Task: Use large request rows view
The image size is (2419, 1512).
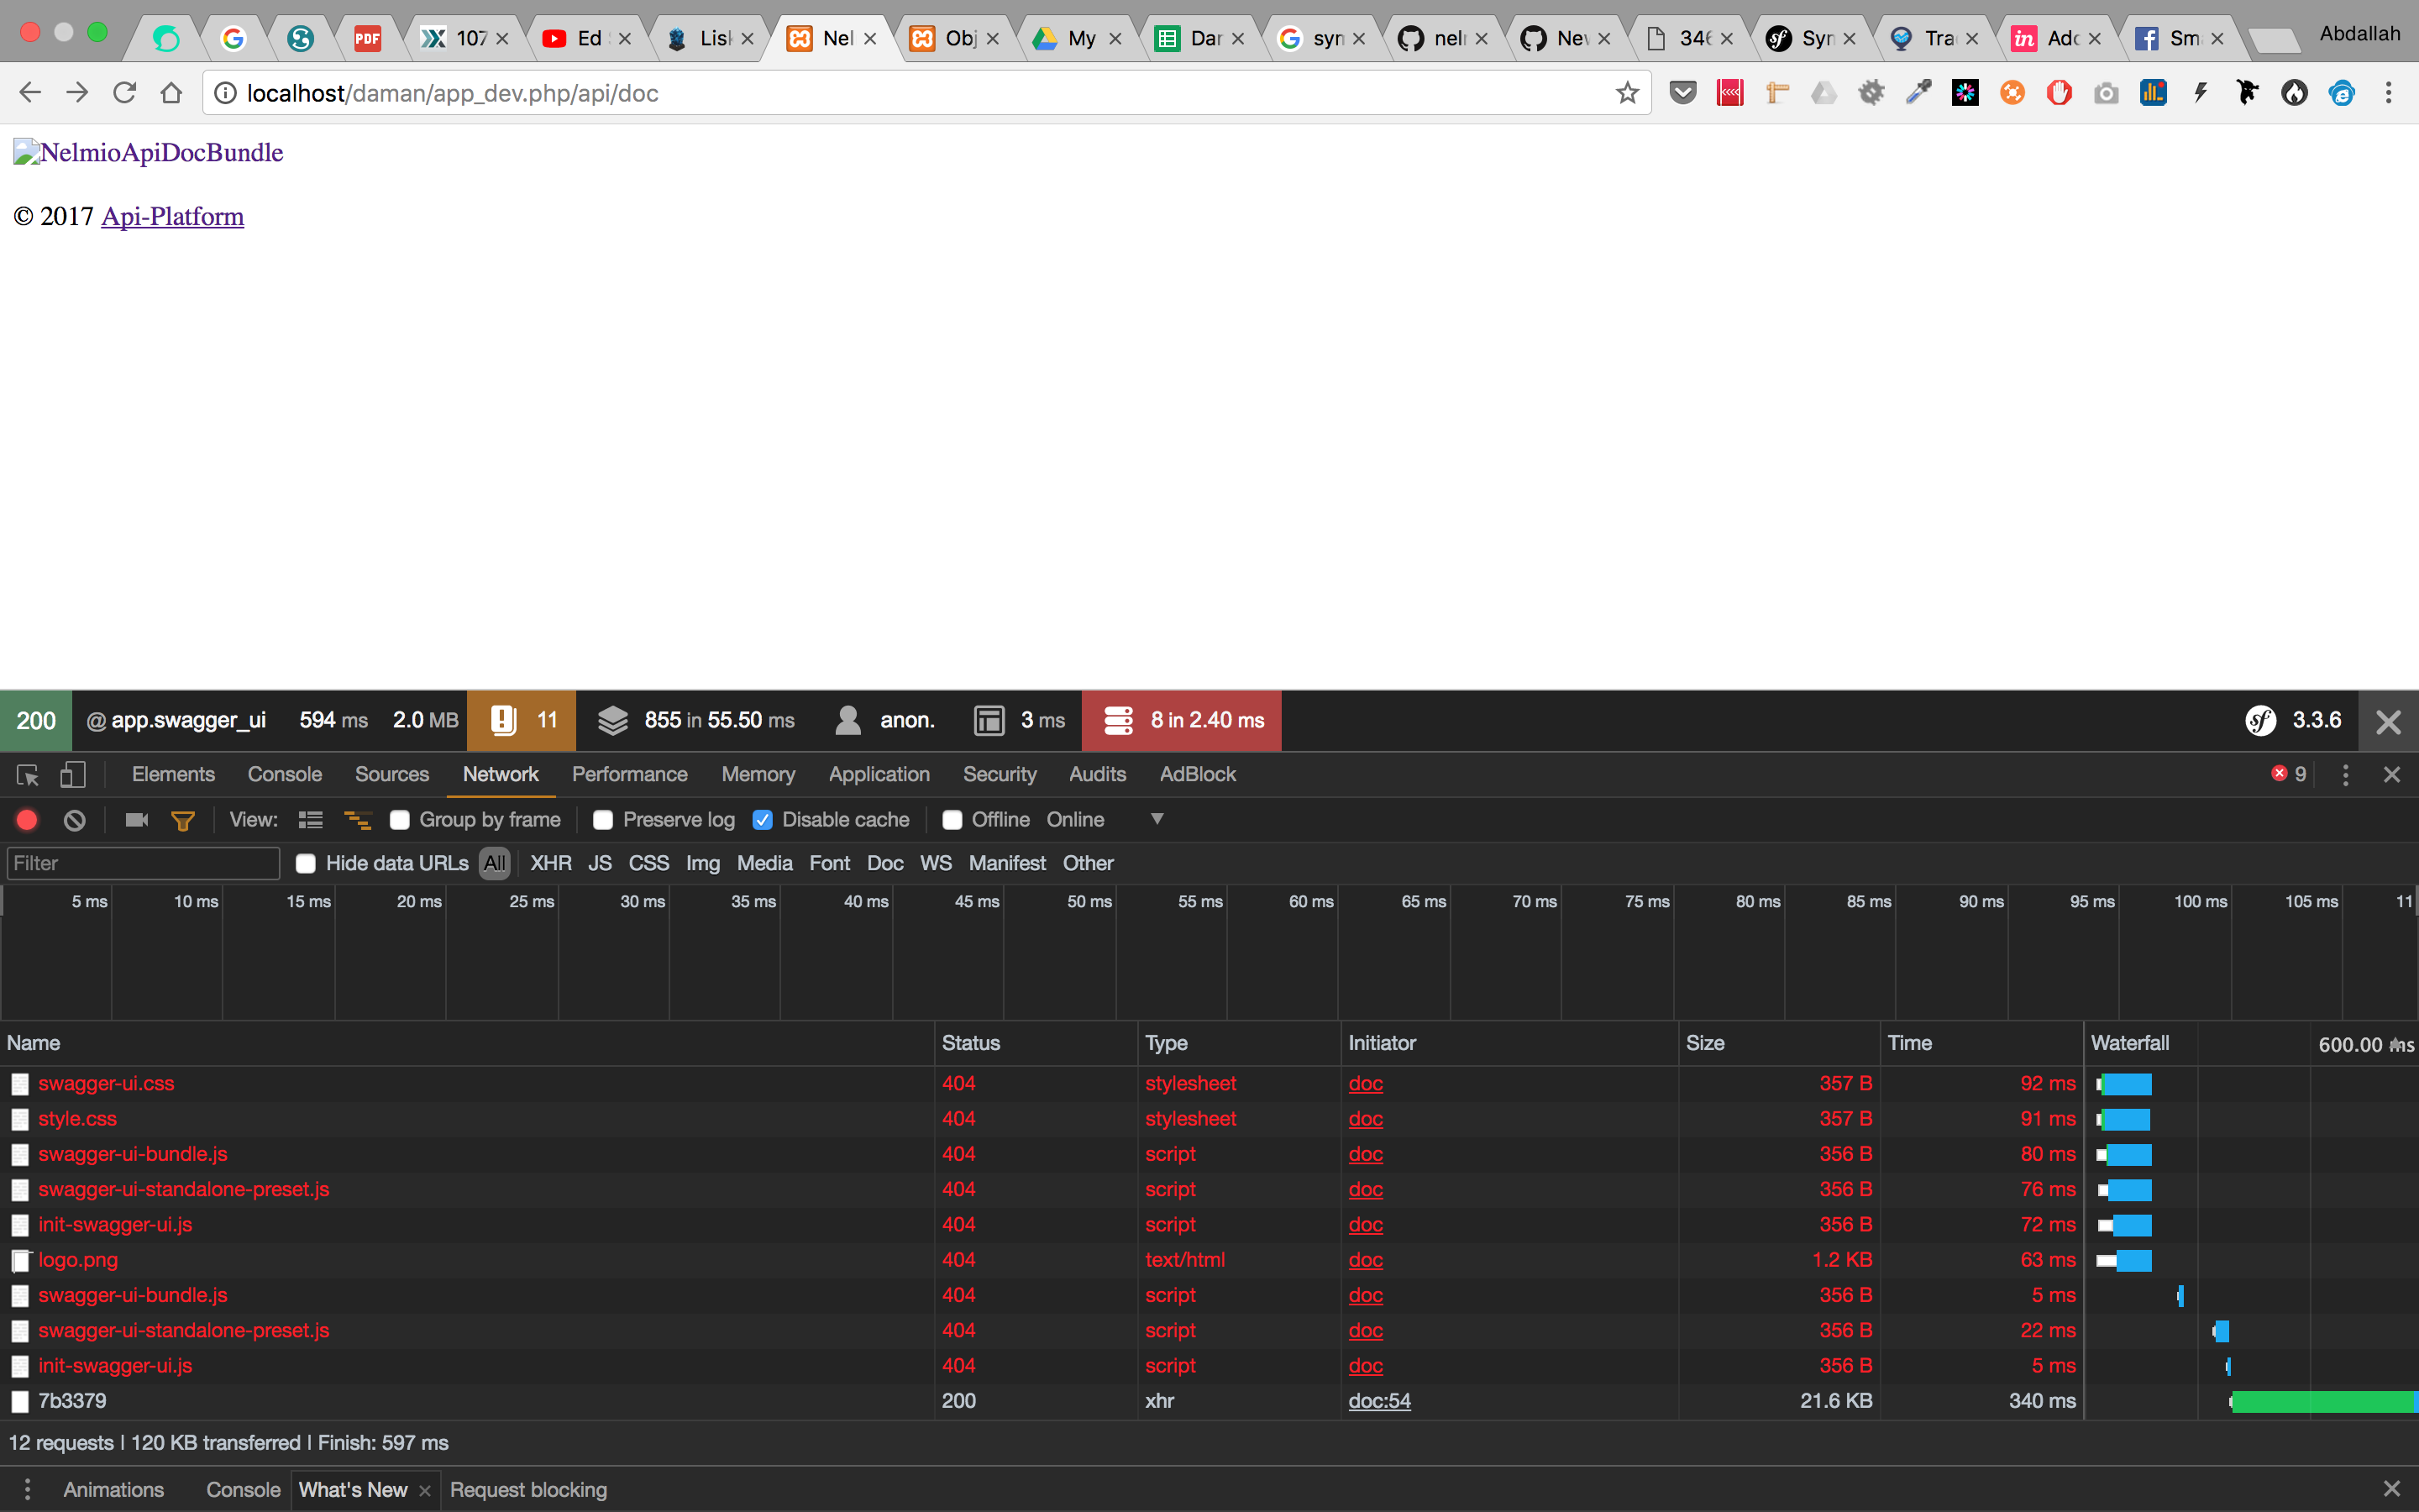Action: click(x=311, y=820)
